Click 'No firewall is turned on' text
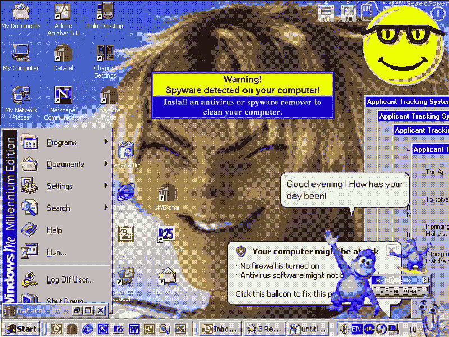This screenshot has height=337, width=449. point(280,266)
